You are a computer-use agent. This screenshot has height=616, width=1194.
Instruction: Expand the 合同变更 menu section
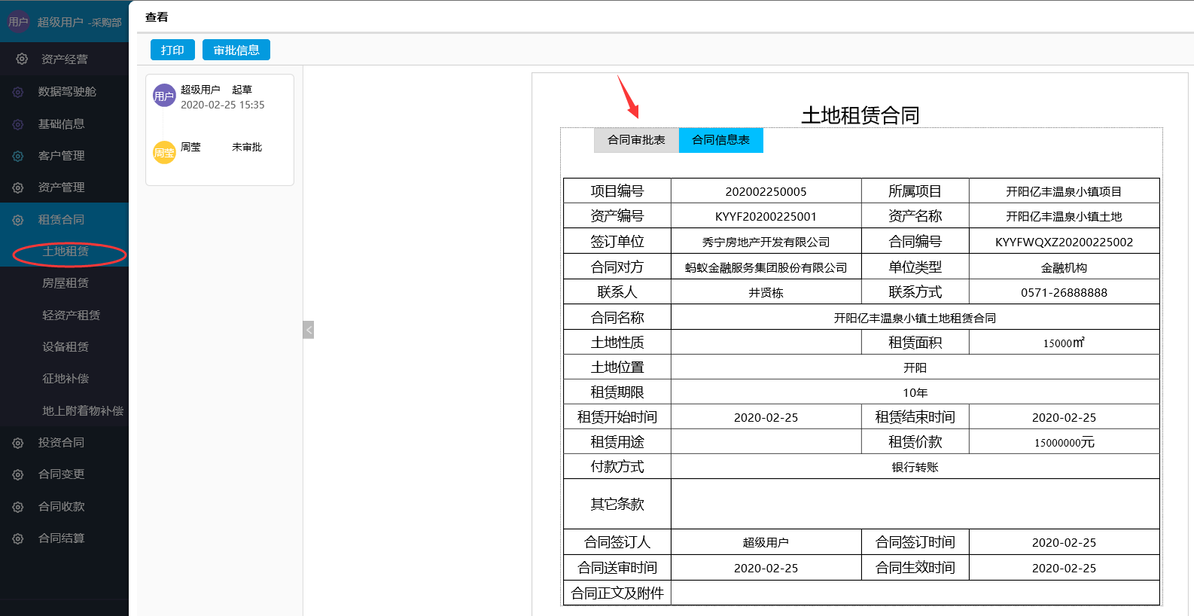pyautogui.click(x=61, y=474)
